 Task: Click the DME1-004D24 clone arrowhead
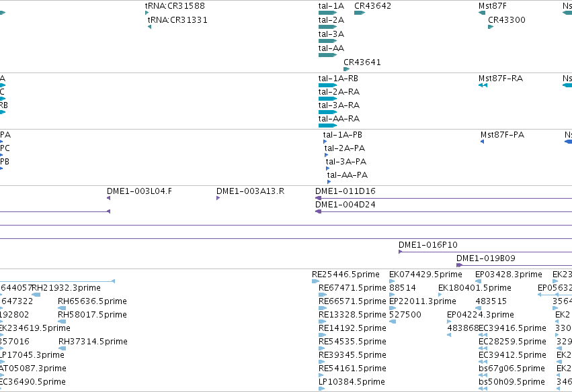(318, 211)
